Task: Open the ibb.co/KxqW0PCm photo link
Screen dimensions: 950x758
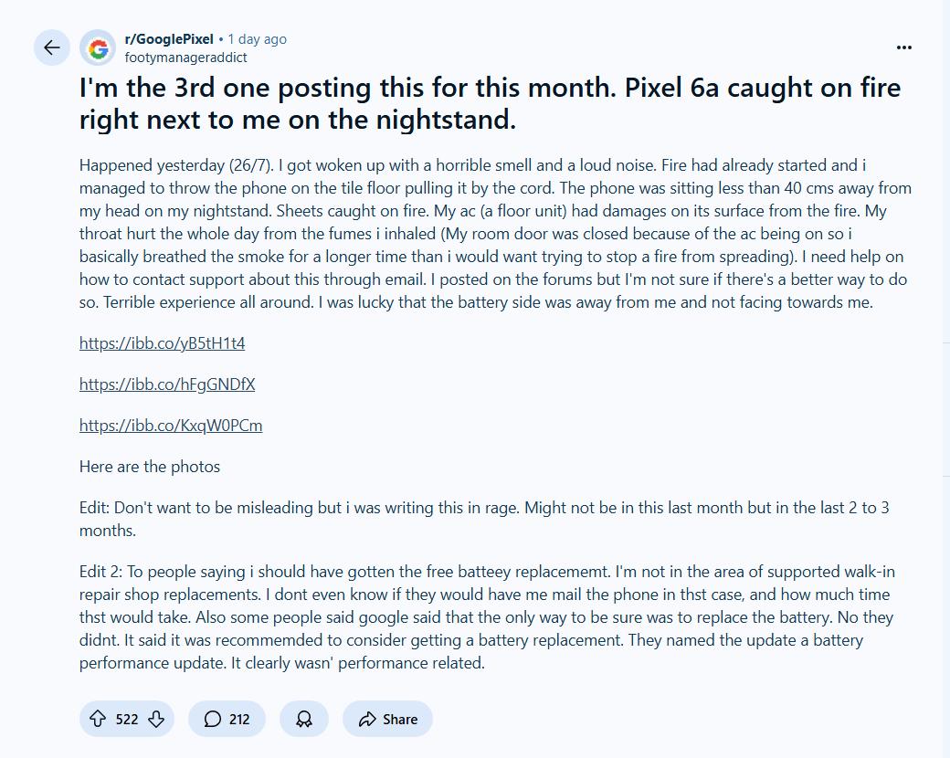Action: (171, 426)
